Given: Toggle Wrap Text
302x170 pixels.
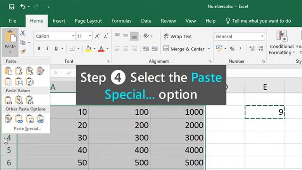Looking at the screenshot, I should (x=177, y=36).
